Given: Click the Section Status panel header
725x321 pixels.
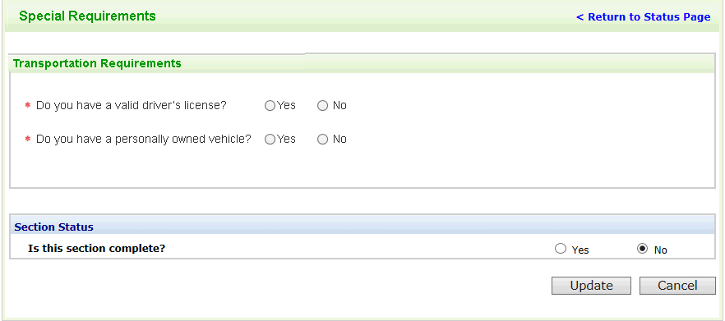Looking at the screenshot, I should [x=53, y=227].
